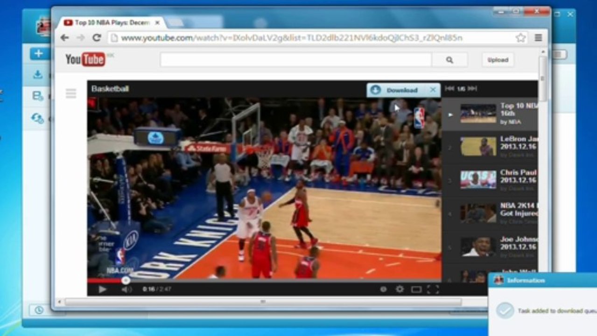This screenshot has height=336, width=597.
Task: Enter fullscreen video mode
Action: tap(433, 289)
